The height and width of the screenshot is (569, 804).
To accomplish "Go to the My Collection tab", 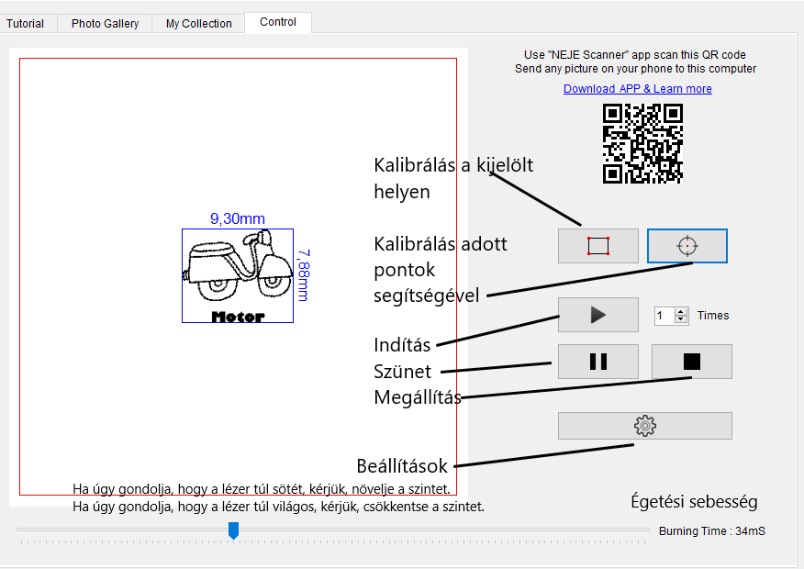I will (198, 24).
